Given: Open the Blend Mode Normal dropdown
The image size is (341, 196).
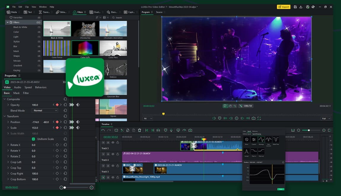Looking at the screenshot, I should [45, 110].
